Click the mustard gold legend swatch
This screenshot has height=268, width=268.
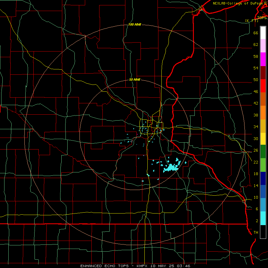[263, 126]
